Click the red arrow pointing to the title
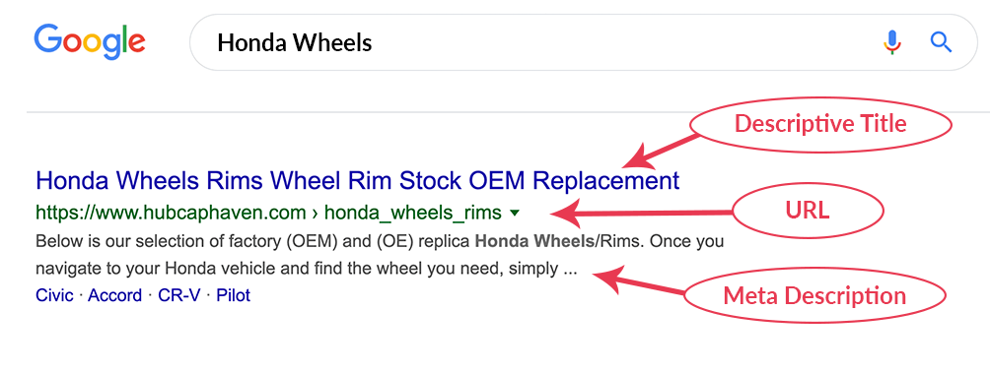990x373 pixels. 662,152
